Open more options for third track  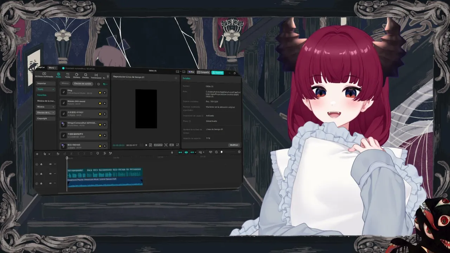click(x=55, y=183)
